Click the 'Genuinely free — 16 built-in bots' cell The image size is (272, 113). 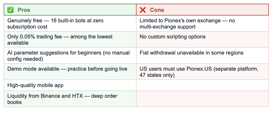tap(70, 23)
